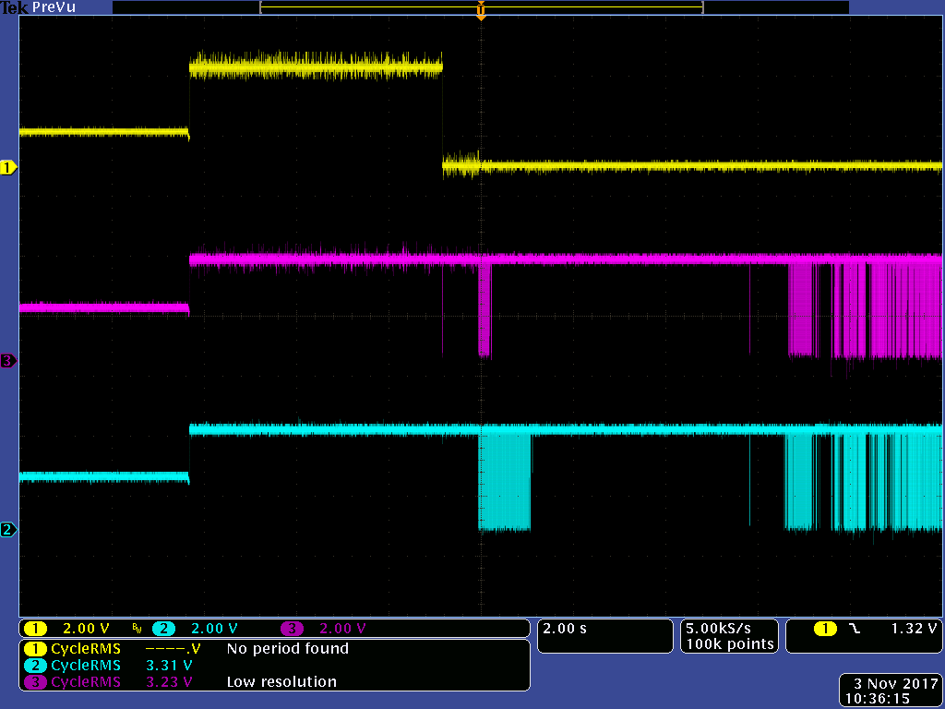
Task: Click the 3 Nov 2017 date readout
Action: point(895,684)
